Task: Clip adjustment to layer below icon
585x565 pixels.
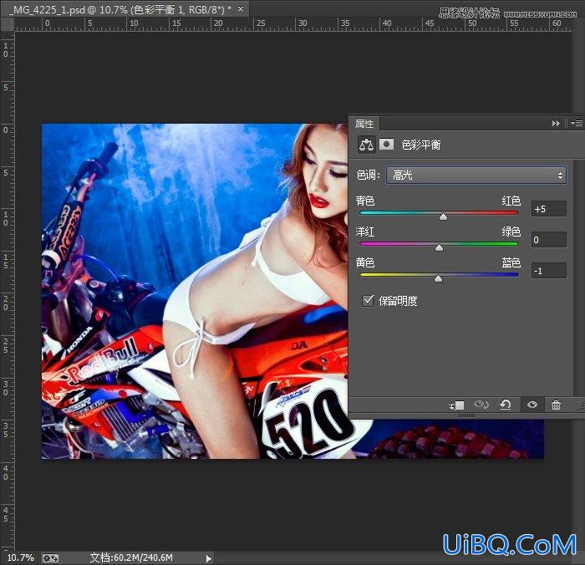Action: 457,405
